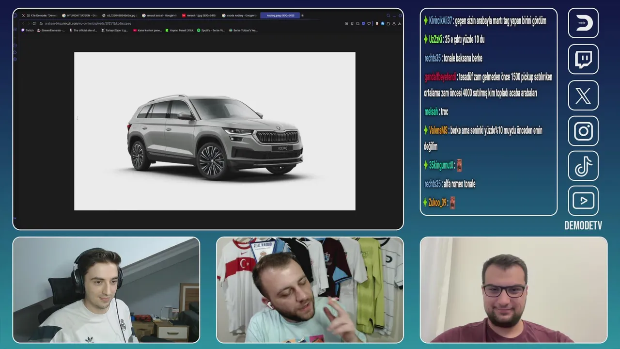620x349 pixels.
Task: Open the Yayıncı Paneli | Kick bookmark
Action: [x=179, y=30]
